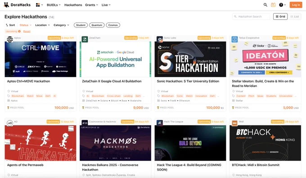The height and width of the screenshot is (178, 306).
Task: Click the AO organizer logo icon
Action: [x=10, y=123]
